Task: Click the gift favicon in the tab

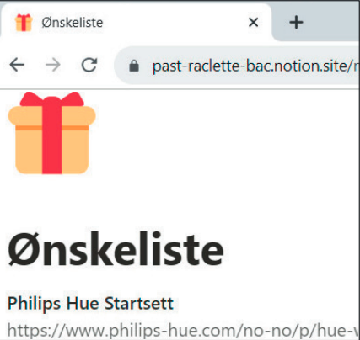Action: click(24, 22)
